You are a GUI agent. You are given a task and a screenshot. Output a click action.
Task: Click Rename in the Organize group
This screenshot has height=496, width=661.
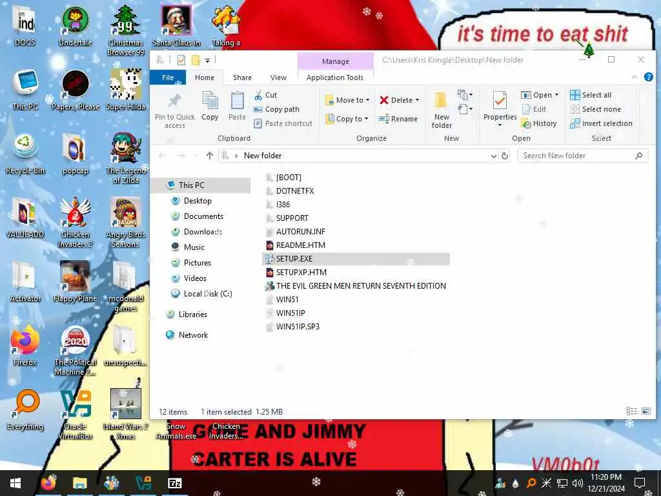pos(398,119)
